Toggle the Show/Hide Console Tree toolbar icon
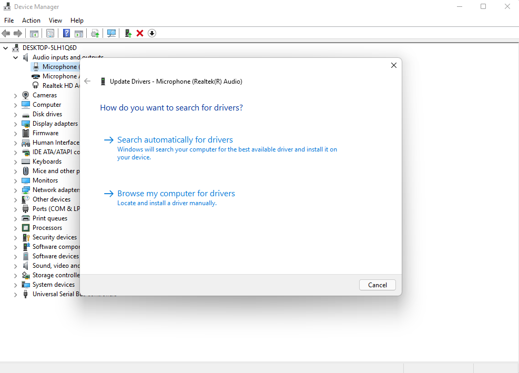The image size is (519, 373). click(34, 33)
